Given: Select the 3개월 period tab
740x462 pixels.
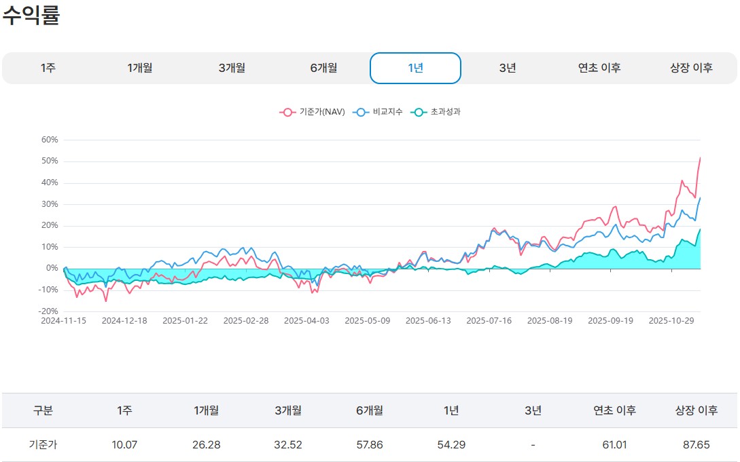Looking at the screenshot, I should [232, 68].
